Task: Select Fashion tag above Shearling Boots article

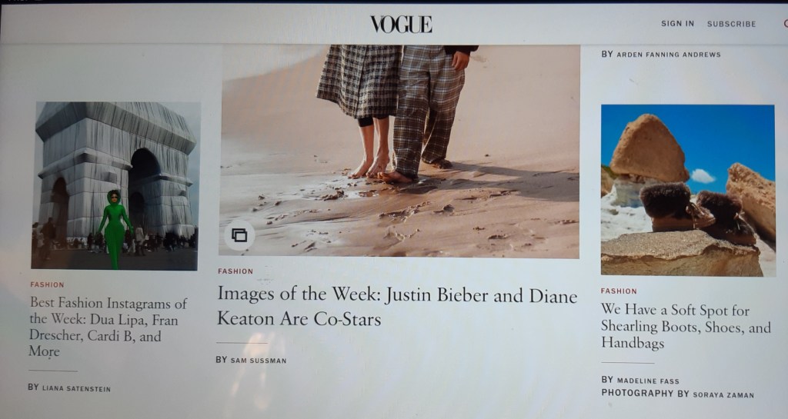Action: (619, 291)
